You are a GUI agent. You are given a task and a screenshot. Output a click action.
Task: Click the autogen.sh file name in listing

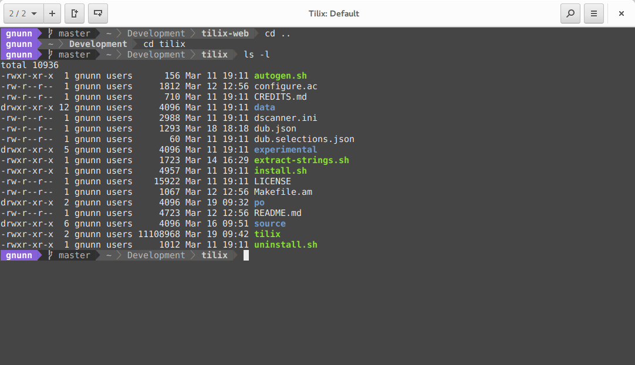pyautogui.click(x=280, y=76)
